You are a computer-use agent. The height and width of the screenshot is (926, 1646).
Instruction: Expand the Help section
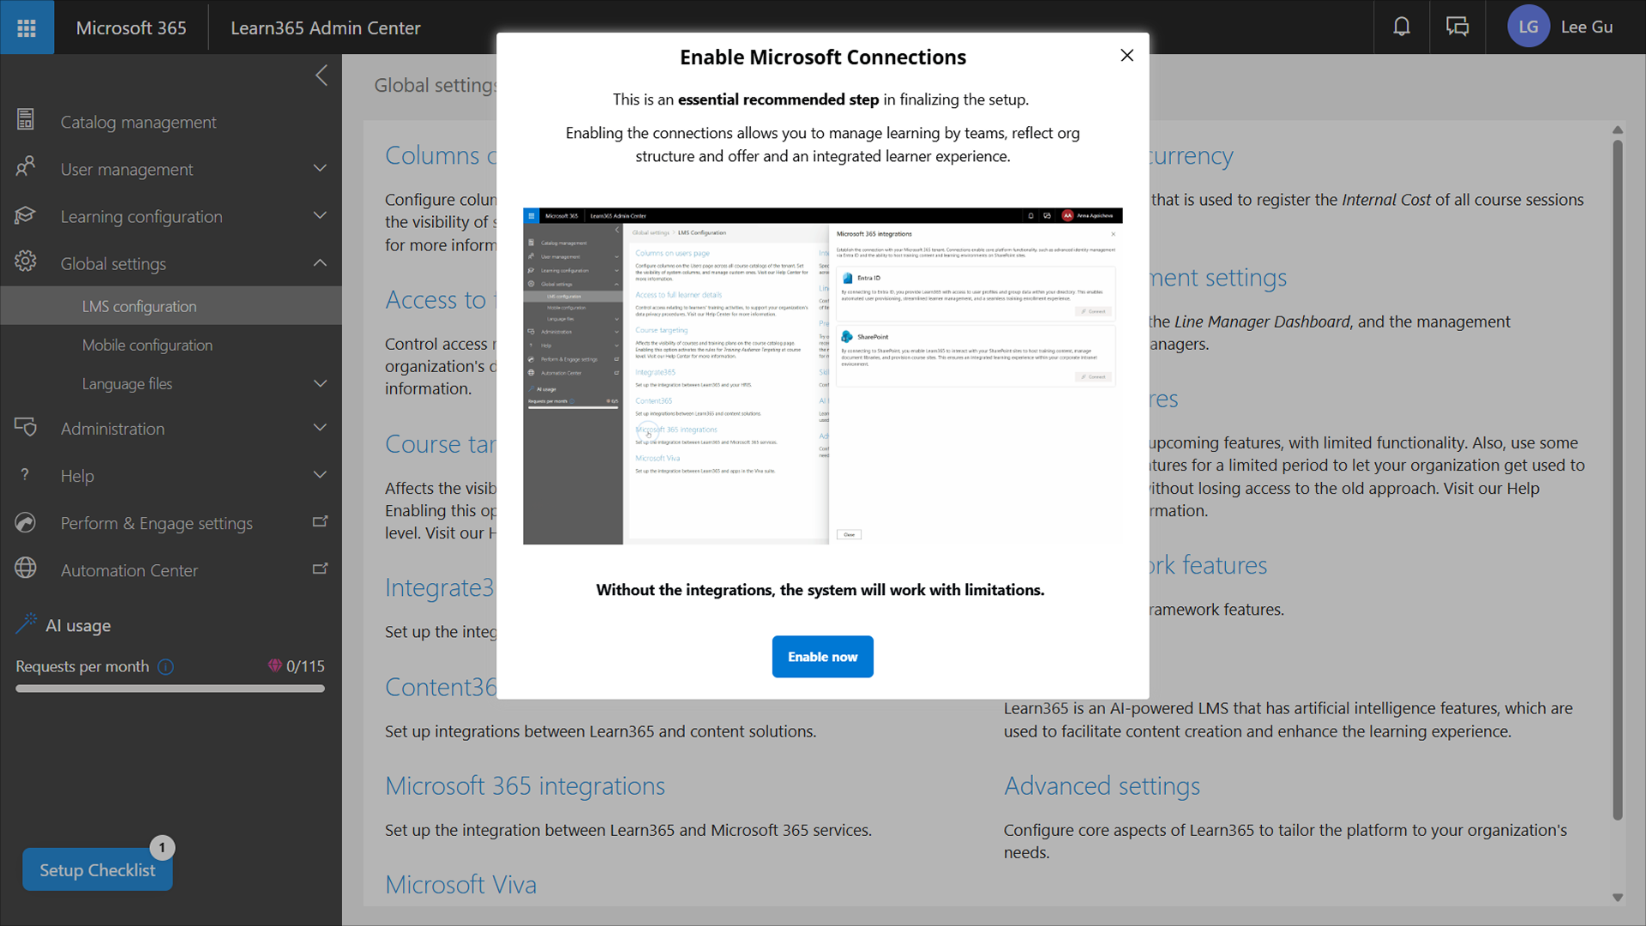click(x=320, y=474)
